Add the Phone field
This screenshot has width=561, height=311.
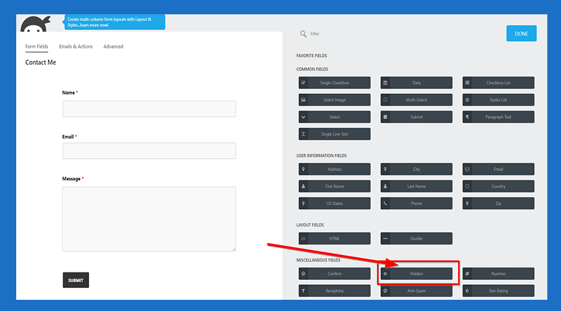(x=416, y=203)
